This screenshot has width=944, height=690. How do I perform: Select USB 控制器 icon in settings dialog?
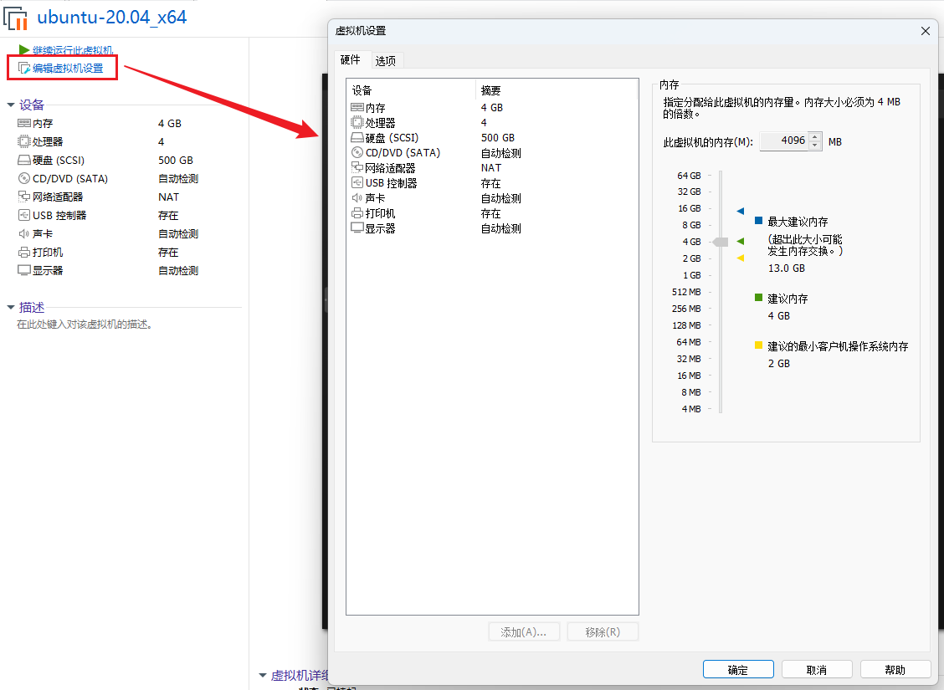pos(357,183)
